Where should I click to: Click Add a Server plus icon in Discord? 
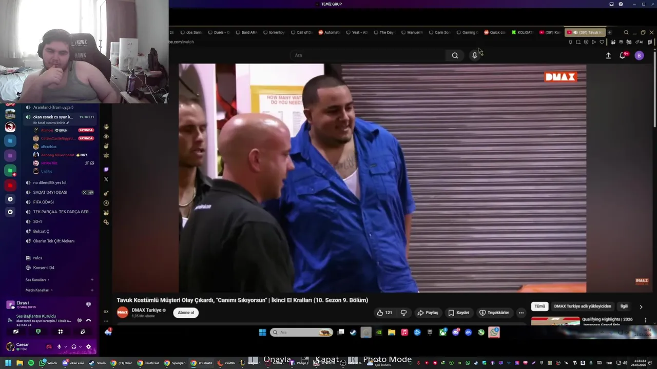pyautogui.click(x=10, y=199)
